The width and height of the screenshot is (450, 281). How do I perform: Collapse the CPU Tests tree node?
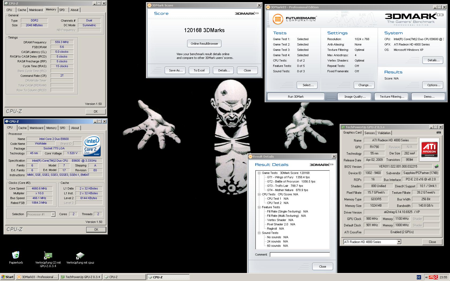259,195
